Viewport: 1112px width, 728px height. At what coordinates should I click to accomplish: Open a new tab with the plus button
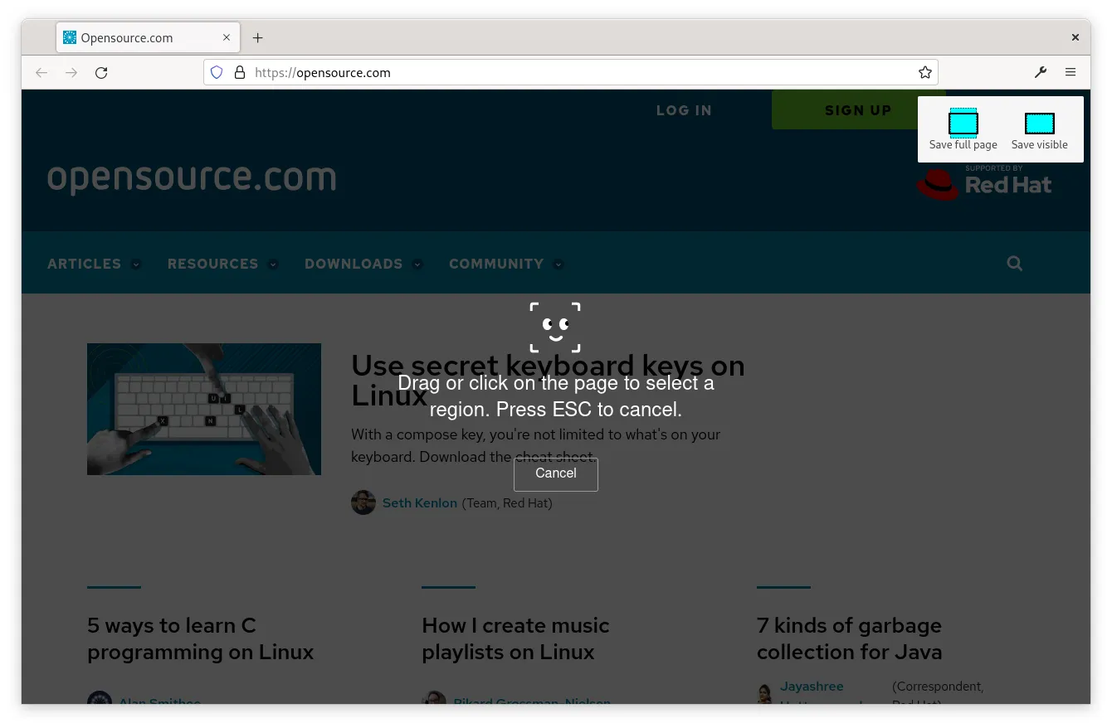(x=257, y=37)
